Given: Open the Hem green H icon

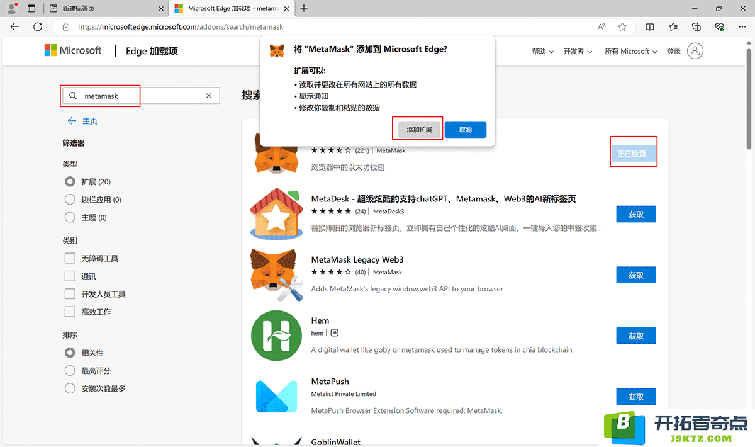Looking at the screenshot, I should (x=277, y=336).
